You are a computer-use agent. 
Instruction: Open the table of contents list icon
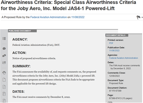coord(4,38)
